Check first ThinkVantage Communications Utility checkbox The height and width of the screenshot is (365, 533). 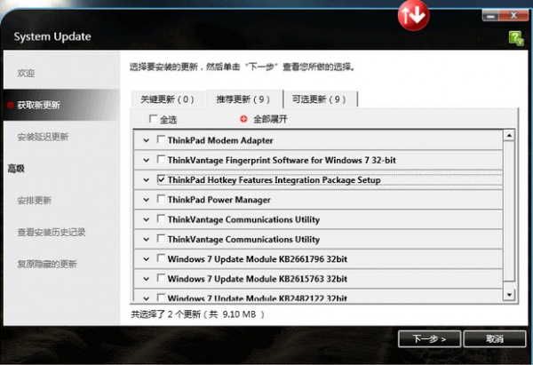point(161,218)
